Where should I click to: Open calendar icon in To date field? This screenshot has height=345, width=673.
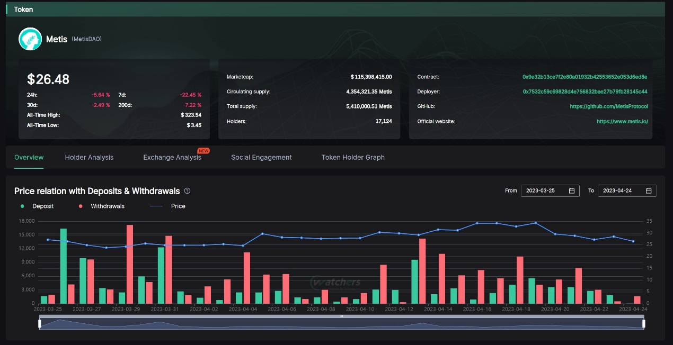tap(649, 190)
